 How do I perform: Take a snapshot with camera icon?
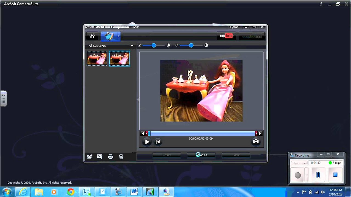[256, 141]
